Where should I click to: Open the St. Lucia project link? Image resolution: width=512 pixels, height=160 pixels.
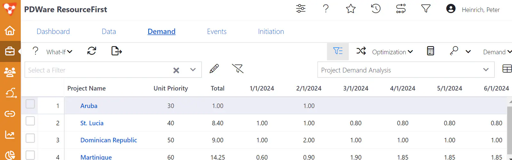(92, 123)
